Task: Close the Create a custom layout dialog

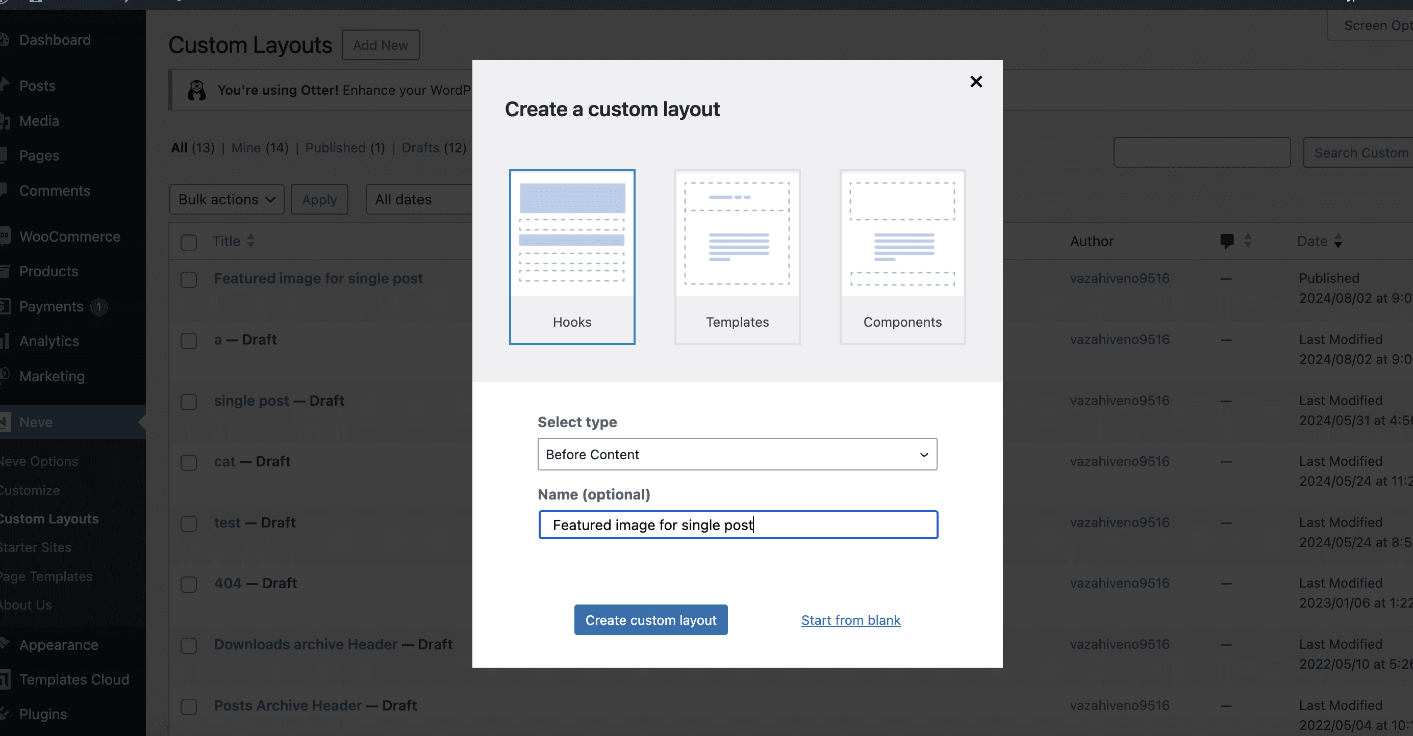Action: coord(976,82)
